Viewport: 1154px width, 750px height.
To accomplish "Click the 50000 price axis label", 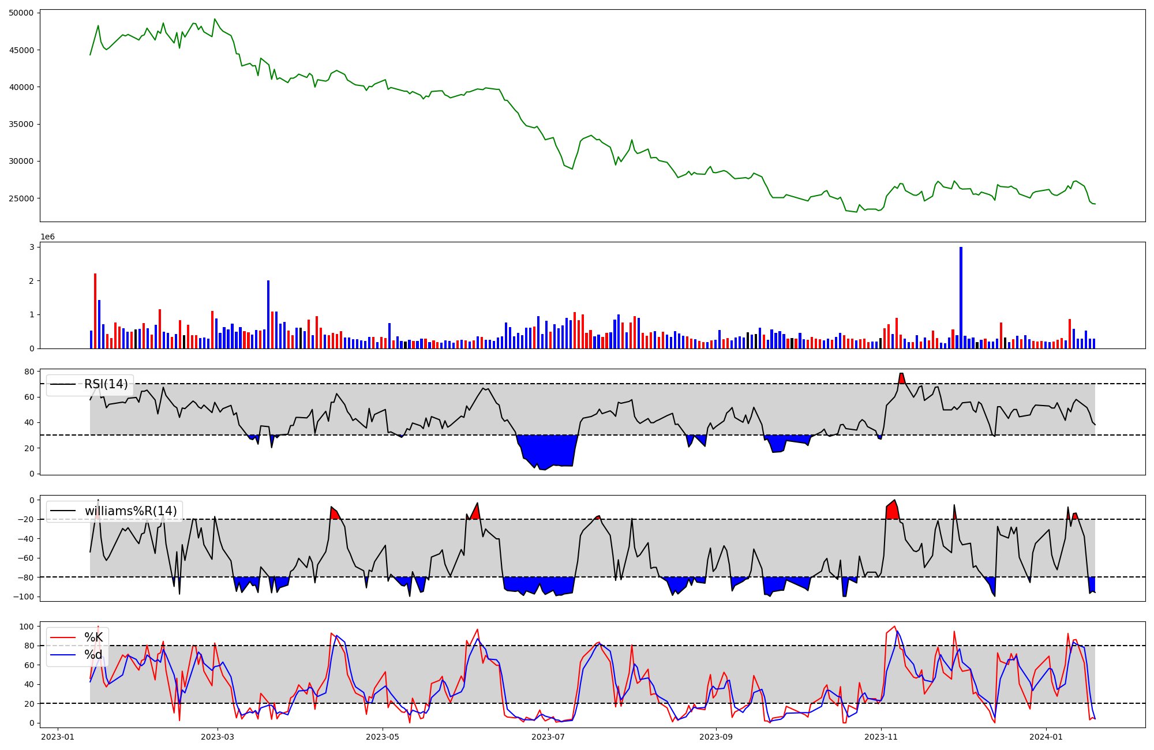I will pyautogui.click(x=21, y=13).
